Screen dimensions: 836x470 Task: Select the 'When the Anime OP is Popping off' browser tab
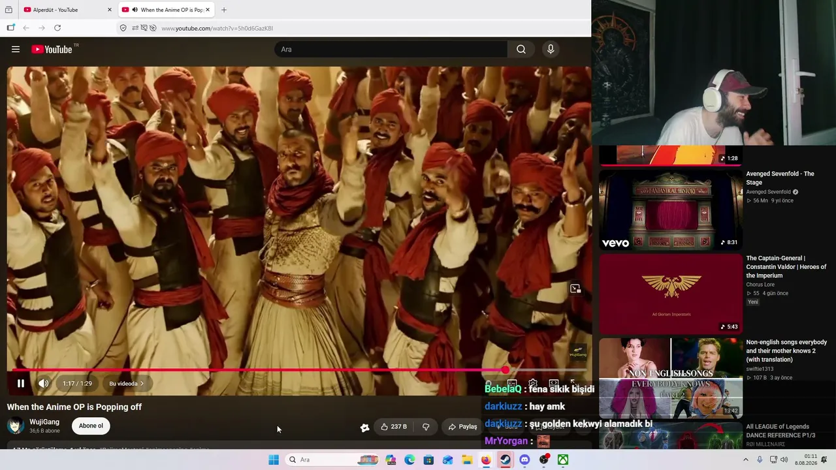(x=167, y=10)
